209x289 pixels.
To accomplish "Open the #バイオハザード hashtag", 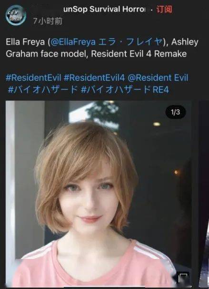I will [x=43, y=90].
